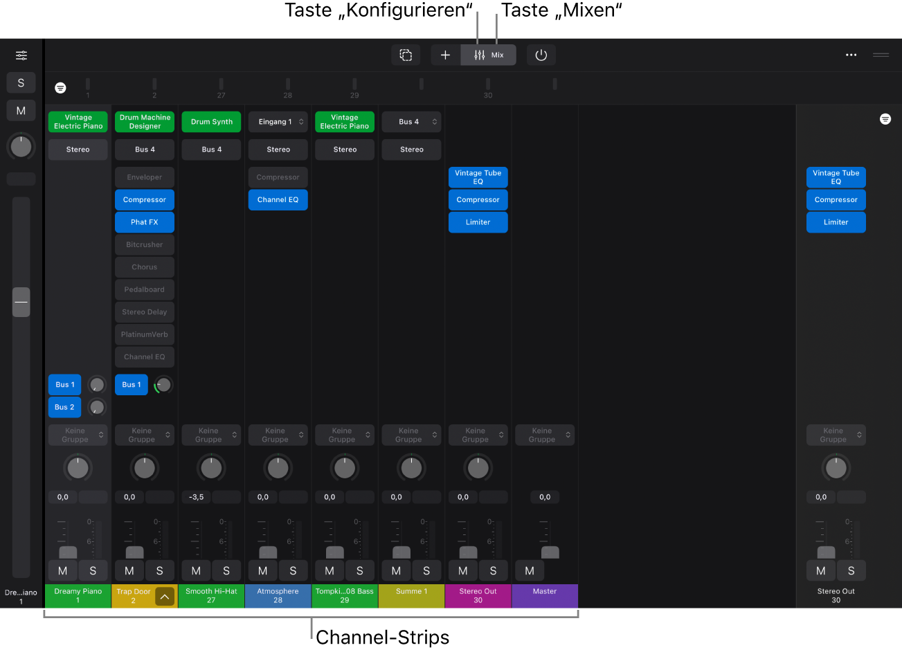902x650 pixels.
Task: Open the Phat FX plugin on Trap Door
Action: point(144,222)
